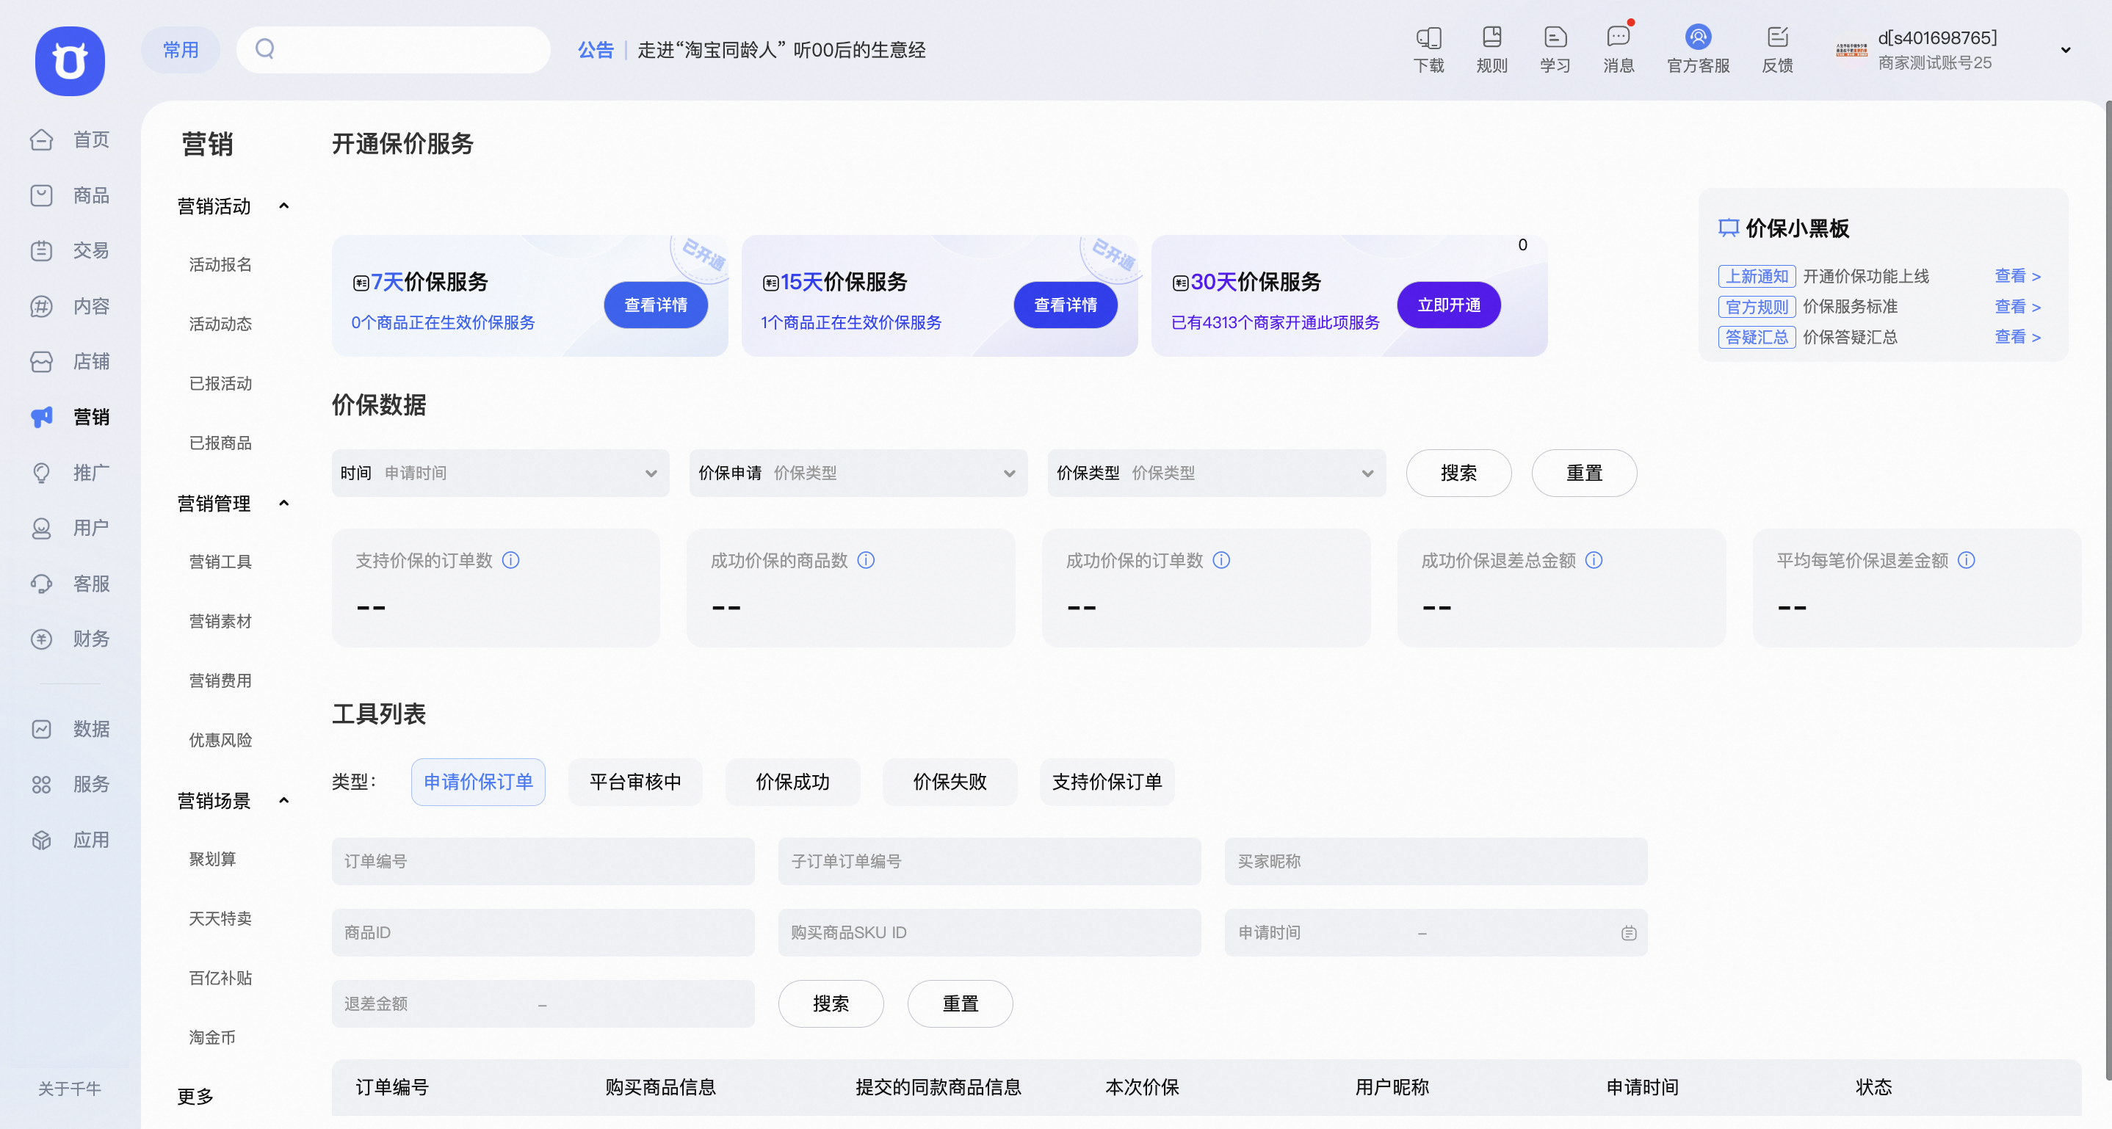Viewport: 2112px width, 1129px height.
Task: Switch to the 常用 tab
Action: coord(181,50)
